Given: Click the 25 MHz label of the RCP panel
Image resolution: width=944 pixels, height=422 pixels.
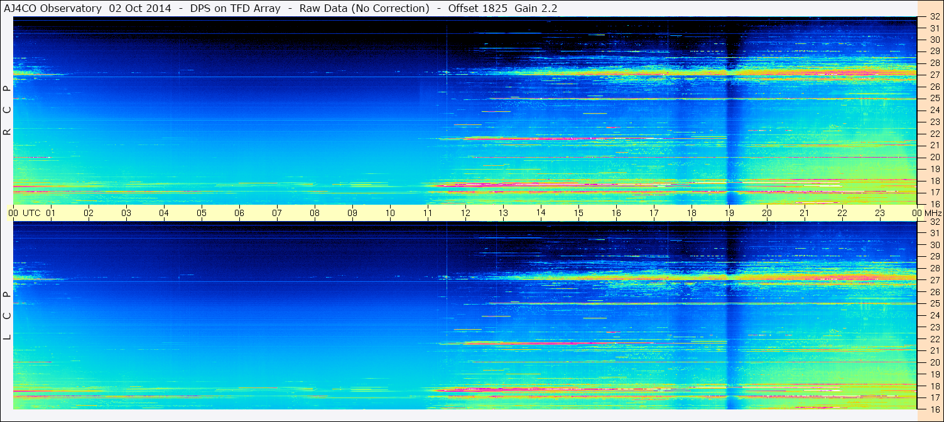Looking at the screenshot, I should coord(935,98).
